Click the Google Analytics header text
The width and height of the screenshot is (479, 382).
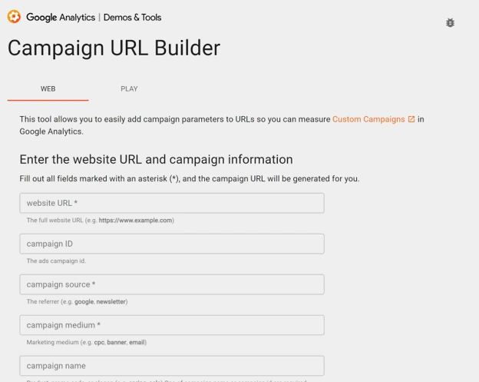[x=61, y=17]
